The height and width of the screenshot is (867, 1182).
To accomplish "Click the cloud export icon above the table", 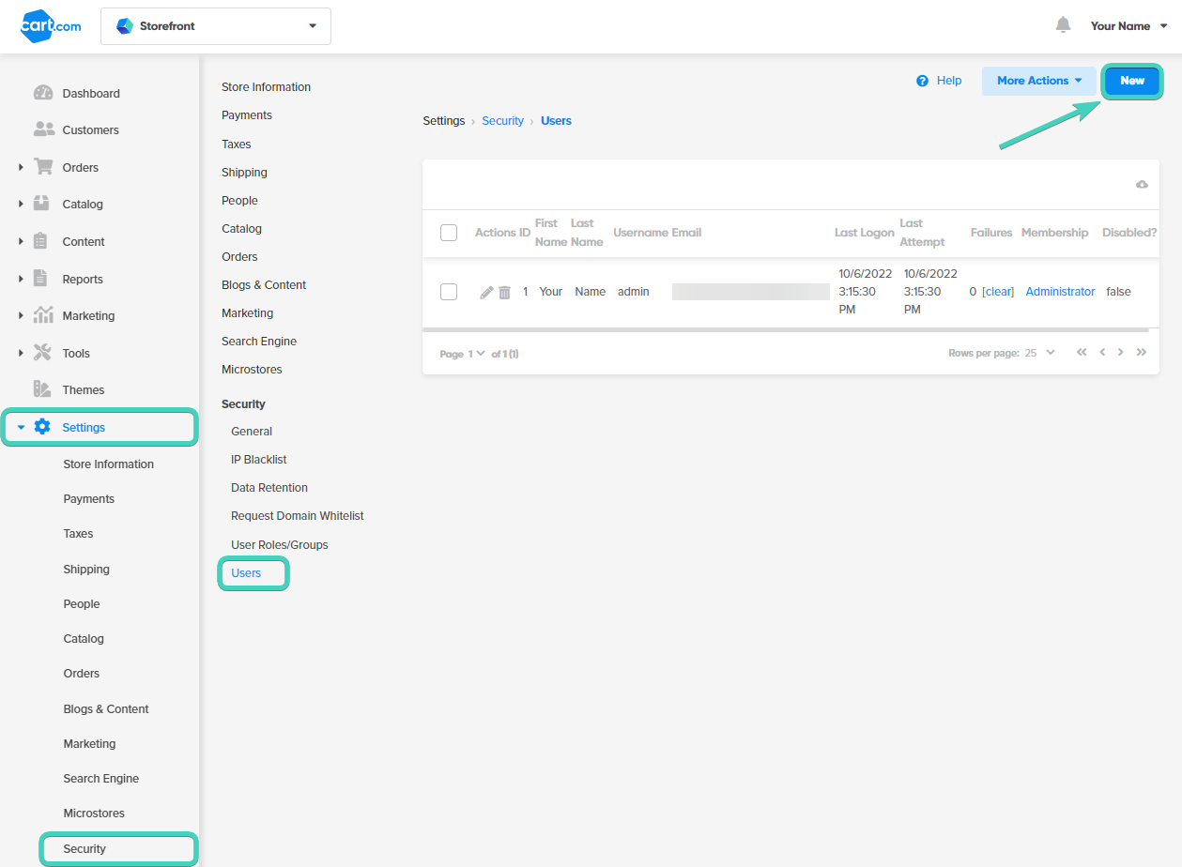I will coord(1141,185).
